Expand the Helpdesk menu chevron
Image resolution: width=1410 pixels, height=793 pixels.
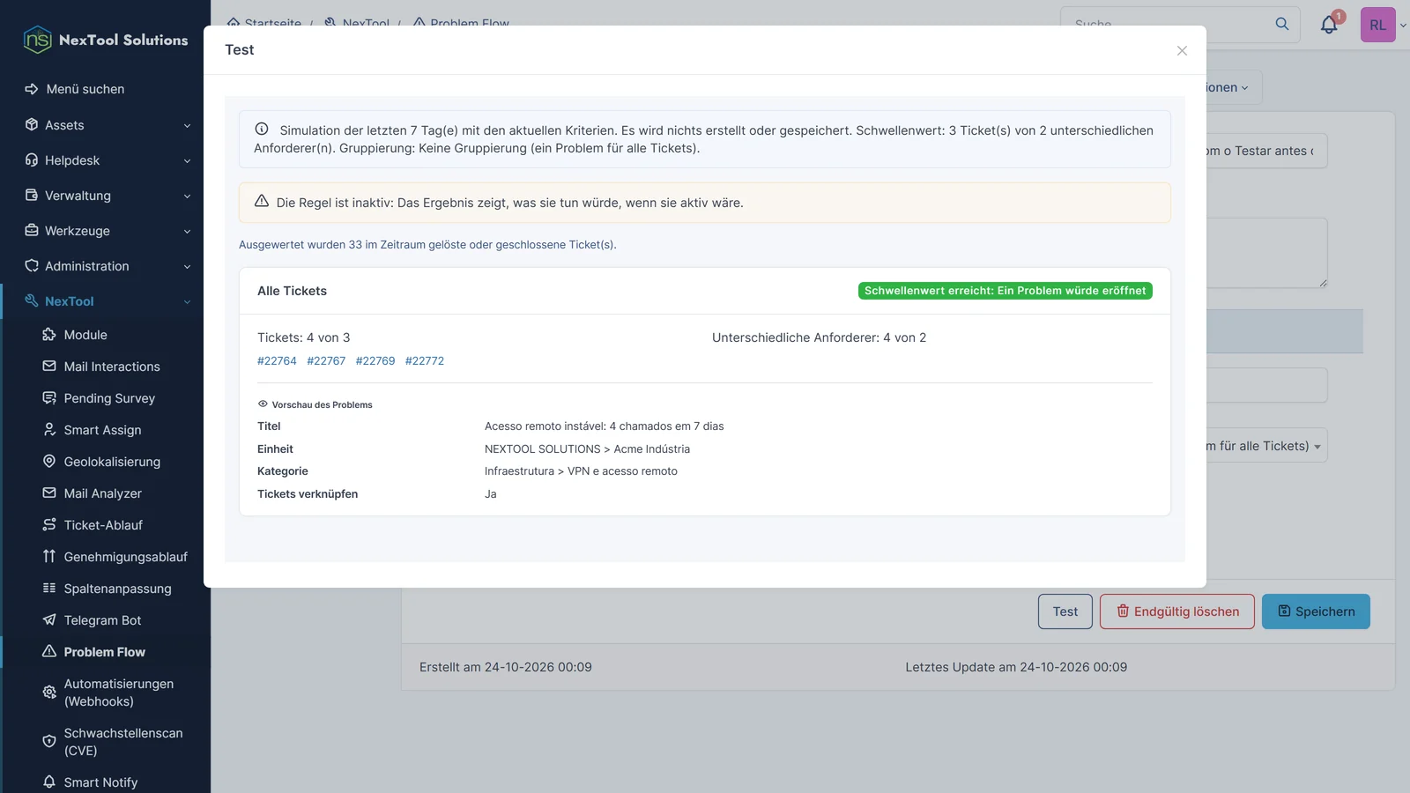[x=187, y=160]
